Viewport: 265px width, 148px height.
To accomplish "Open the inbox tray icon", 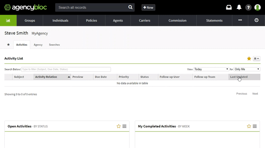I will point(229,7).
